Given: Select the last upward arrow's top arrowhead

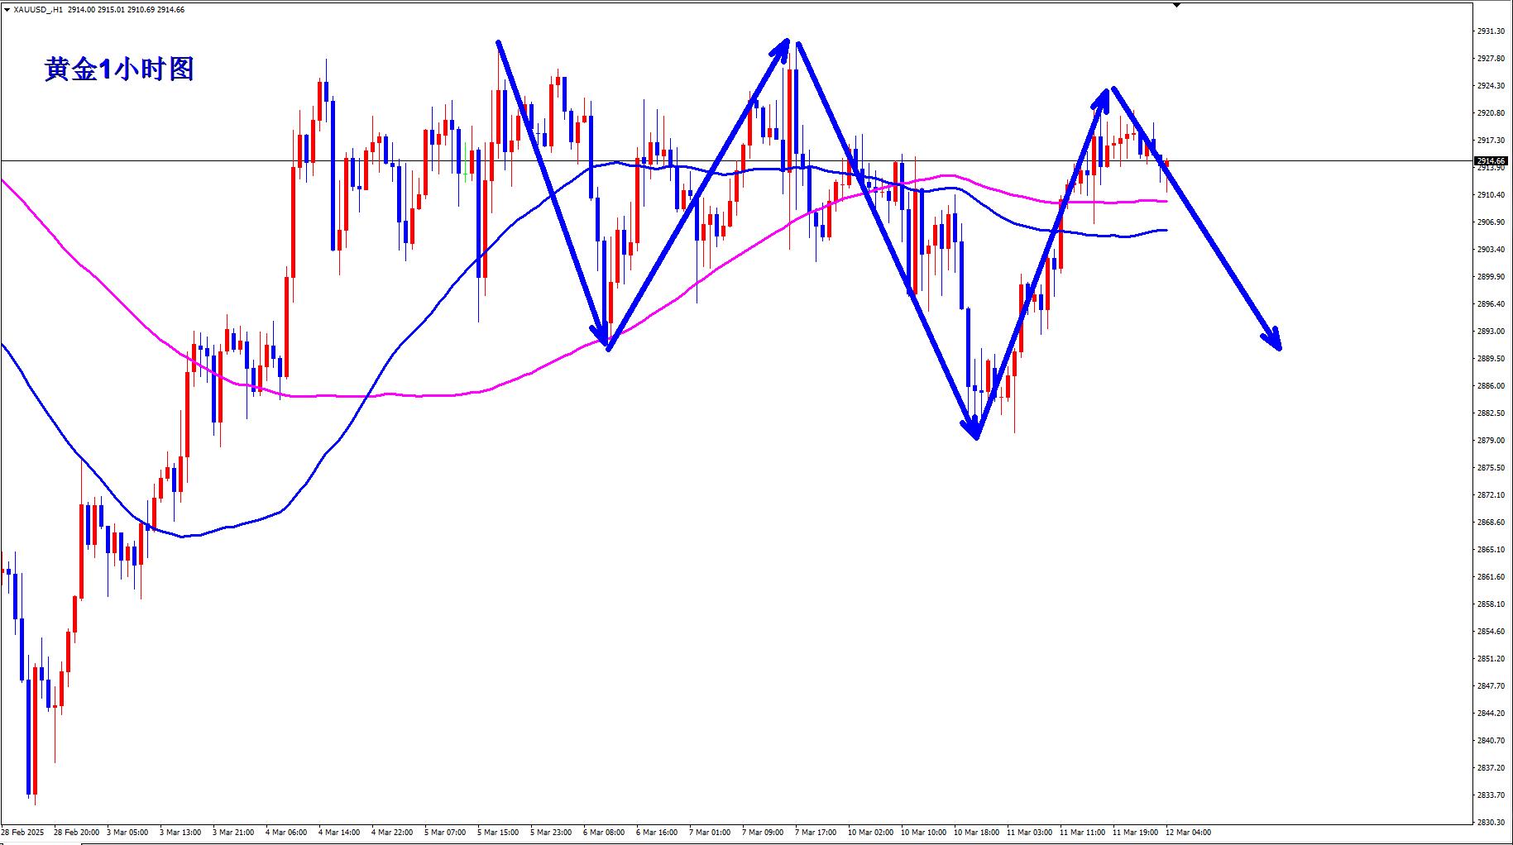Looking at the screenshot, I should click(1103, 96).
